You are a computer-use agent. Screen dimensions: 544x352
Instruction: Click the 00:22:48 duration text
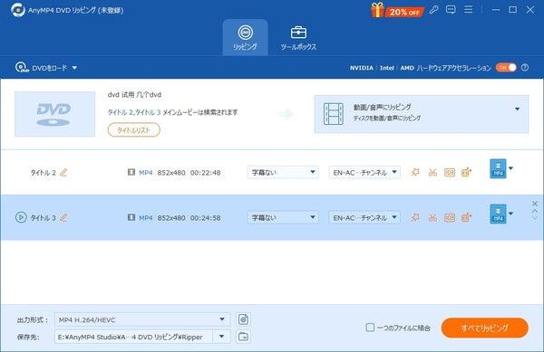coord(206,172)
